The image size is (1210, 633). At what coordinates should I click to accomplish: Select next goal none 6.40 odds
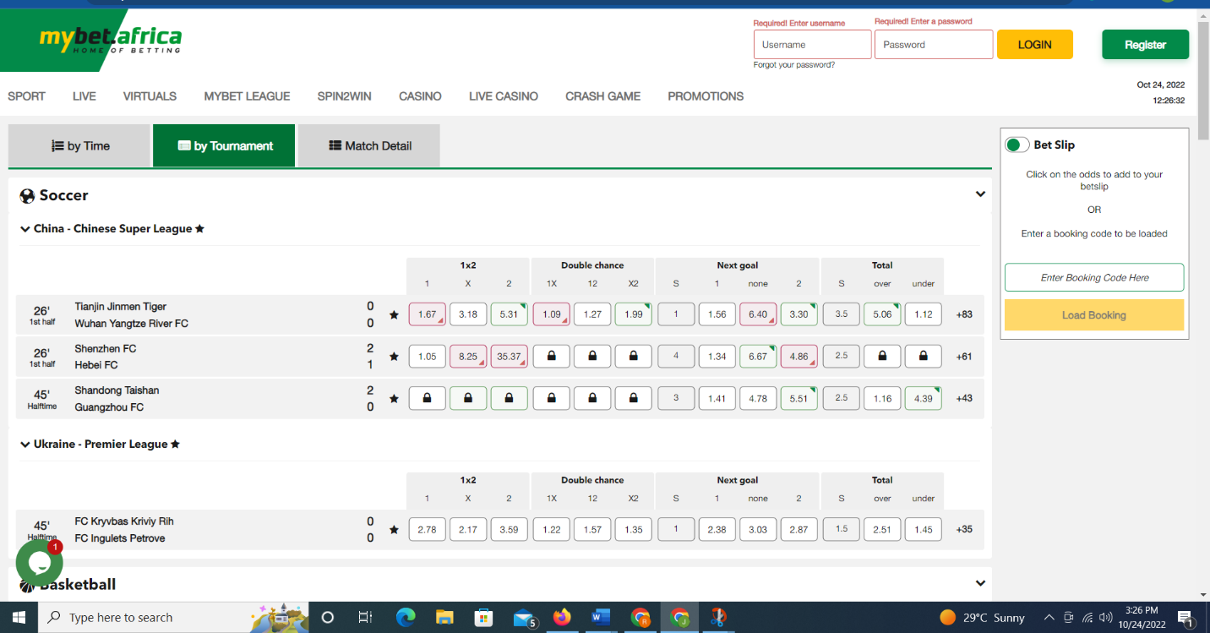(x=758, y=314)
